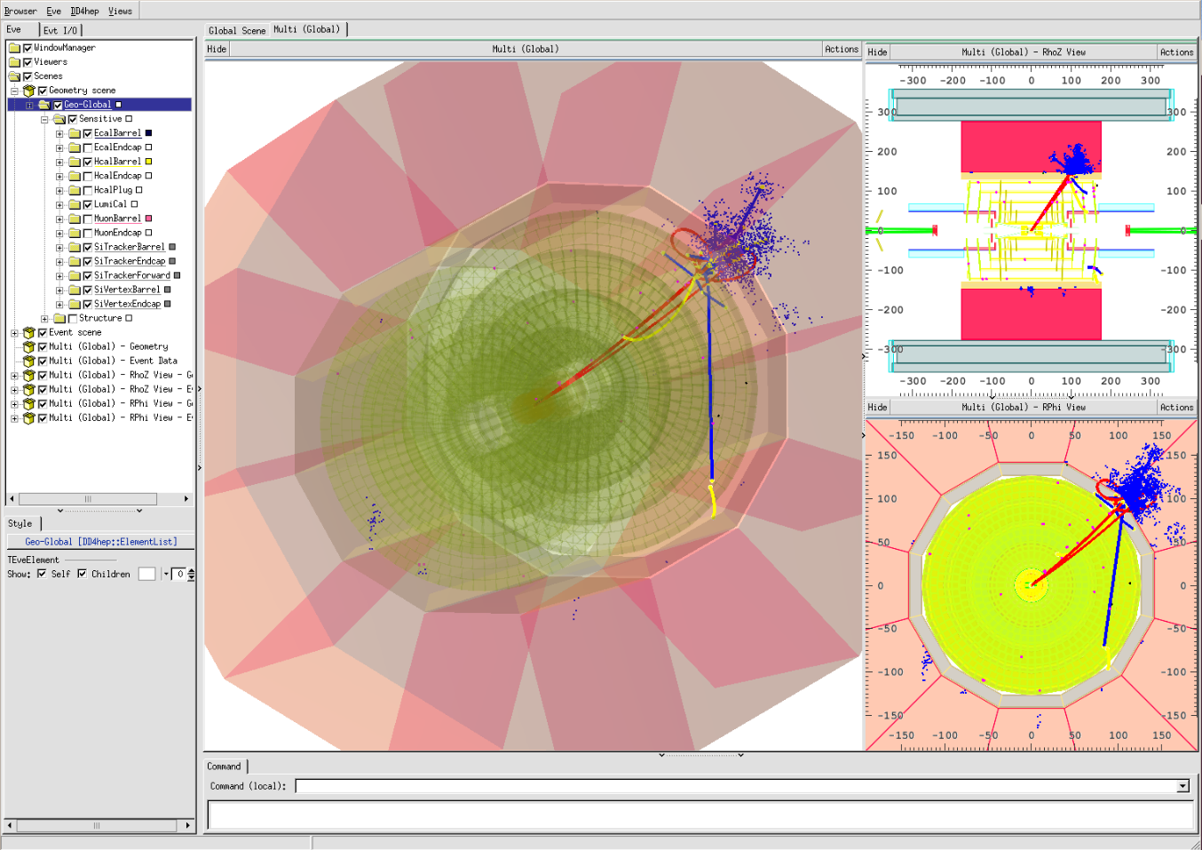1202x850 pixels.
Task: Switch to the Global Scene tab
Action: [237, 30]
